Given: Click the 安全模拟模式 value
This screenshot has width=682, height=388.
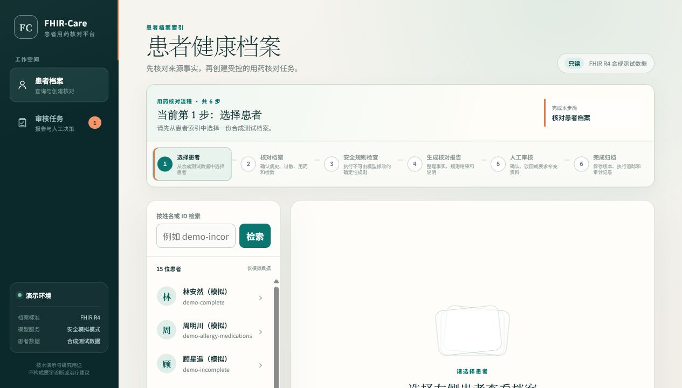Looking at the screenshot, I should tap(84, 329).
